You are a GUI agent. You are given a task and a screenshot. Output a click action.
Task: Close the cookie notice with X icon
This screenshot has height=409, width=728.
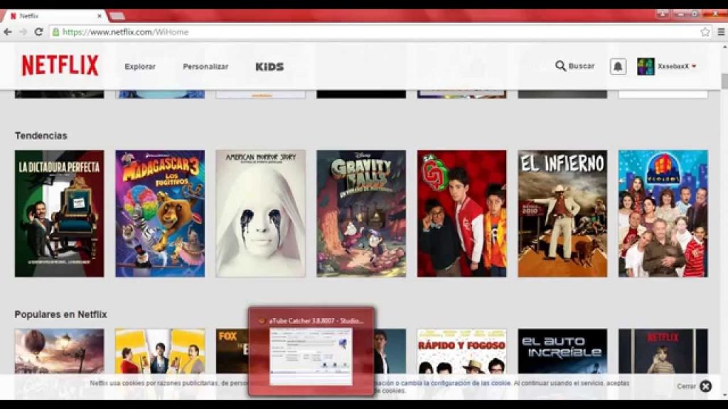tap(705, 386)
